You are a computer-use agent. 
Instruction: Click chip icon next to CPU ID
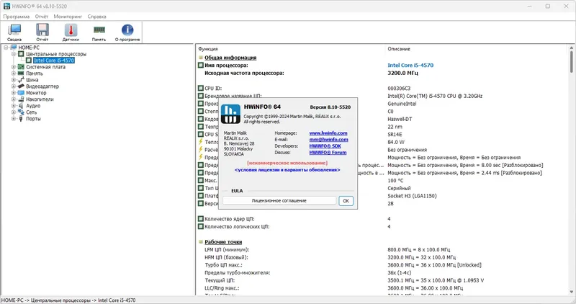coord(201,88)
